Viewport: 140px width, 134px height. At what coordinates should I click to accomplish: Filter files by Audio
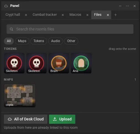(x=56, y=41)
